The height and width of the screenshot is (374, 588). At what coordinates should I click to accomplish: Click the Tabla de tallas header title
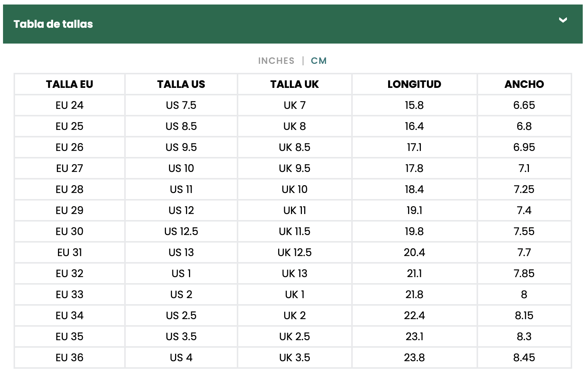[53, 24]
